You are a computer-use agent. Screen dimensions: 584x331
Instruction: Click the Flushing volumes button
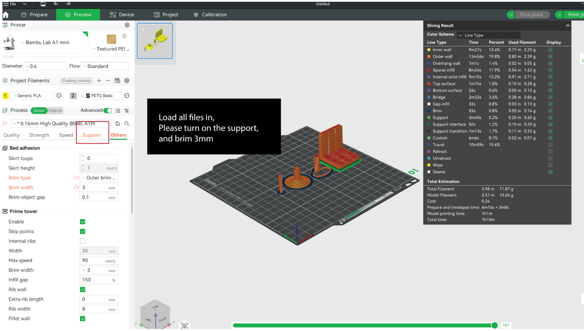point(76,80)
